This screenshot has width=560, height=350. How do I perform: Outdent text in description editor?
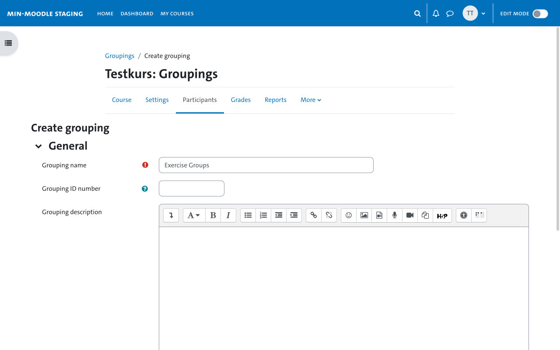coord(279,215)
